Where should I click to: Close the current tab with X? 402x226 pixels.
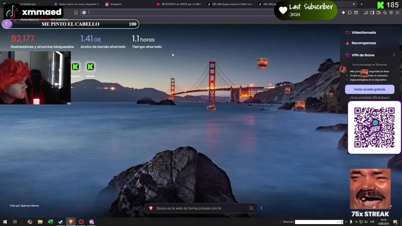tap(354, 4)
